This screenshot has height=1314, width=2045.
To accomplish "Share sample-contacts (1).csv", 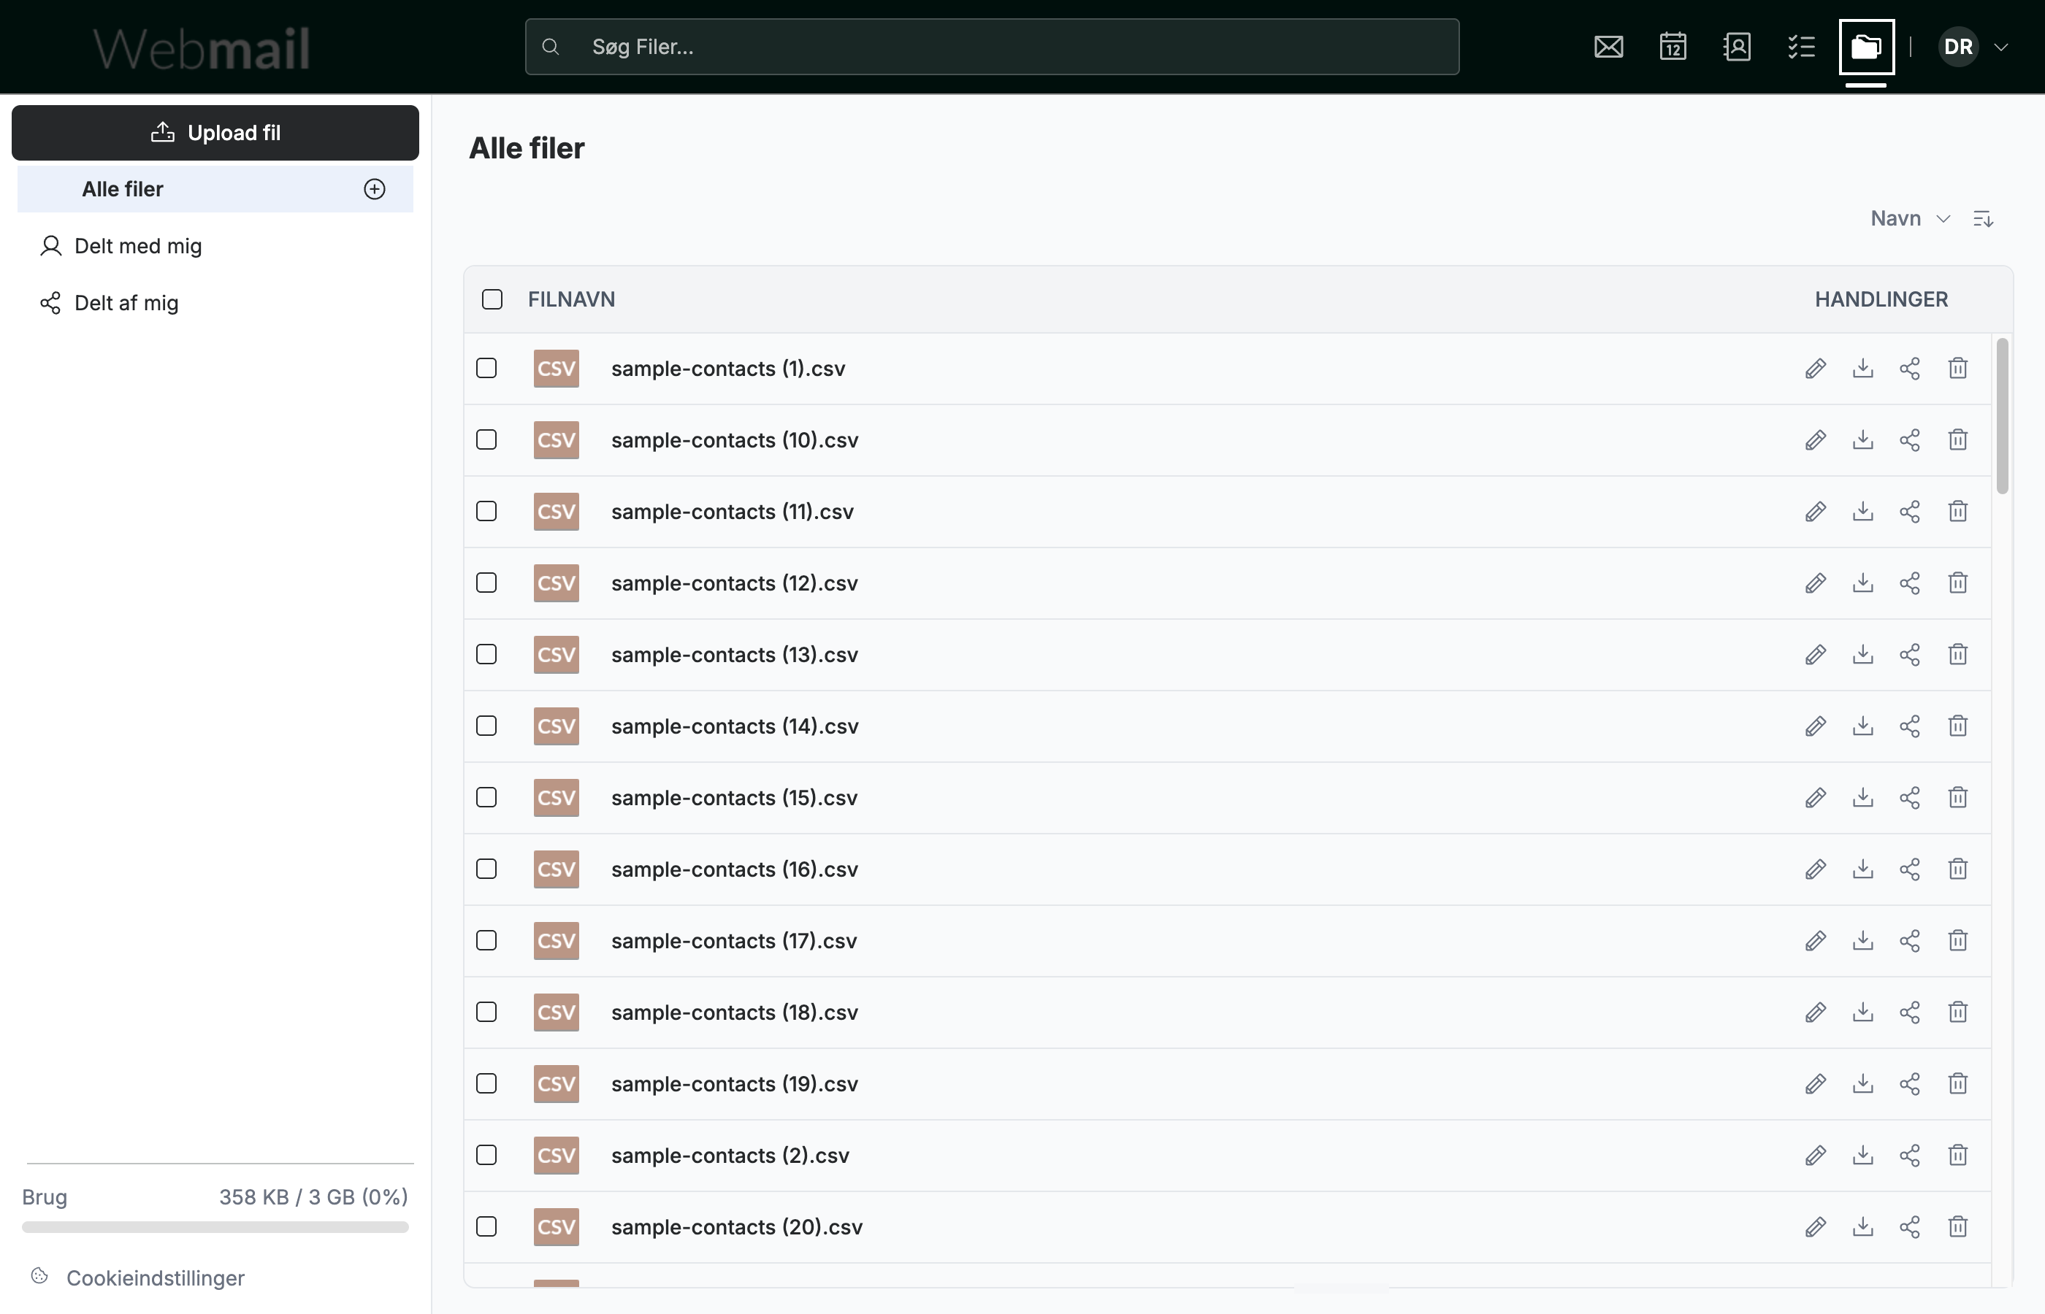I will click(1910, 369).
